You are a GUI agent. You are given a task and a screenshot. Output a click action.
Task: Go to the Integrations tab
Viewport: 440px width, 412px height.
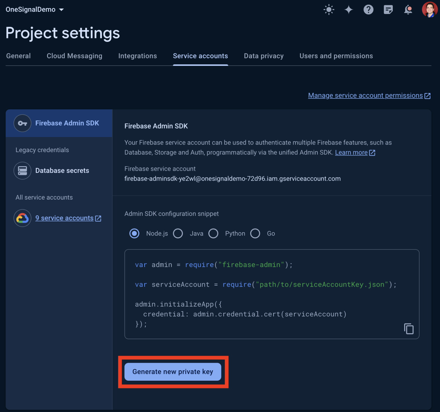(137, 56)
